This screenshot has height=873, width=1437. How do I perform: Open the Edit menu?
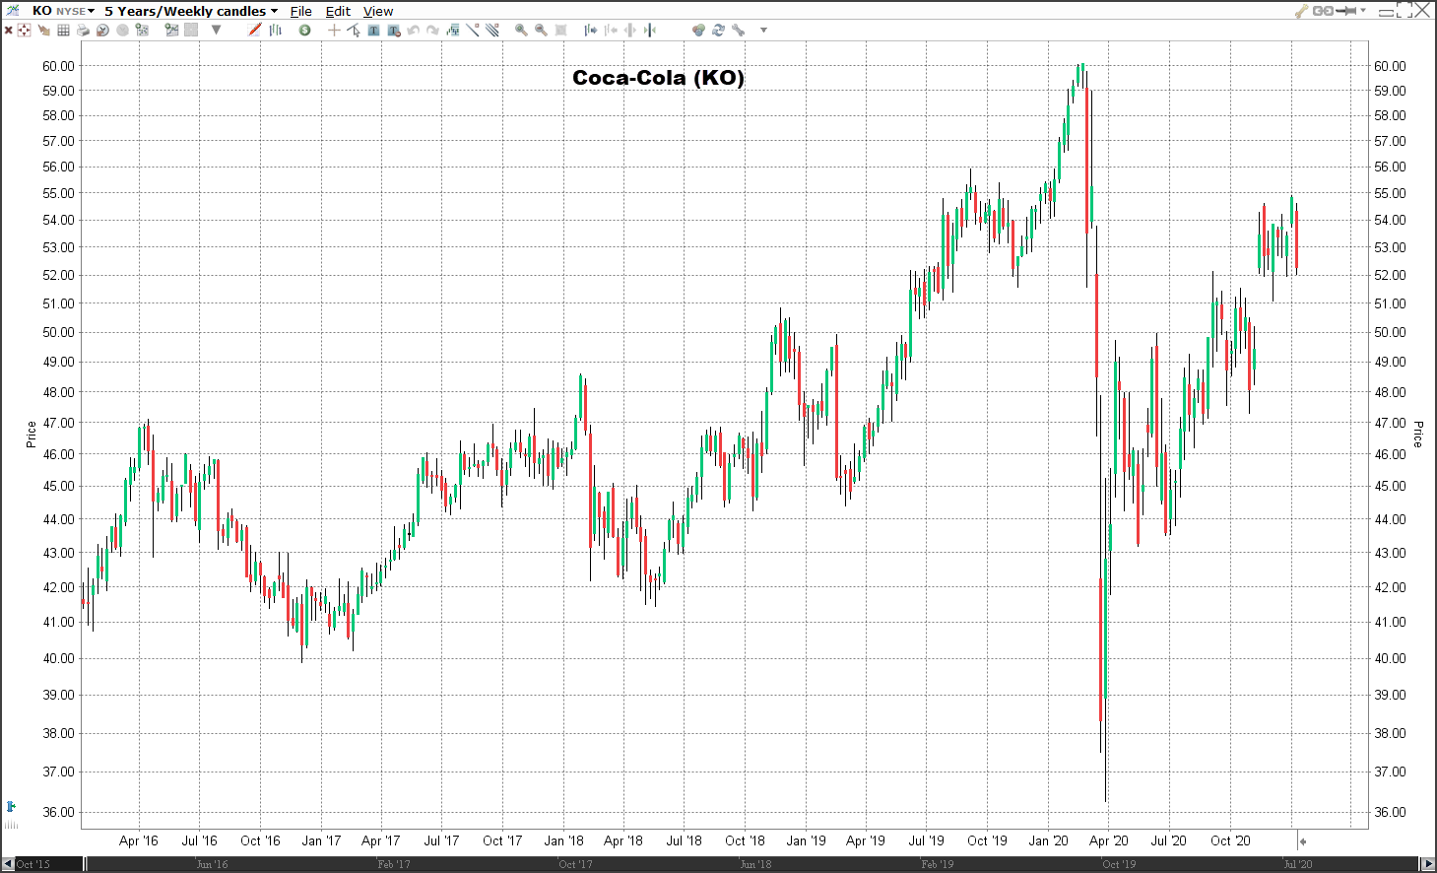338,11
